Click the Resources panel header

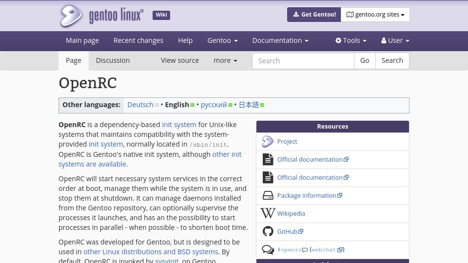coord(332,127)
